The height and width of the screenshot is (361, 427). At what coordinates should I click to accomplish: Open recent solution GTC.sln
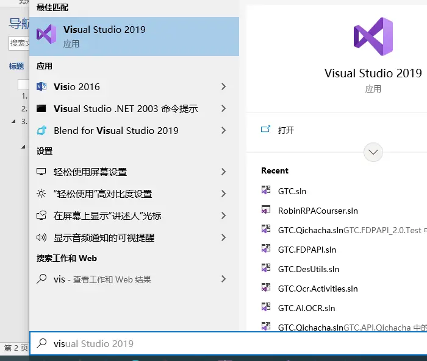coord(292,191)
